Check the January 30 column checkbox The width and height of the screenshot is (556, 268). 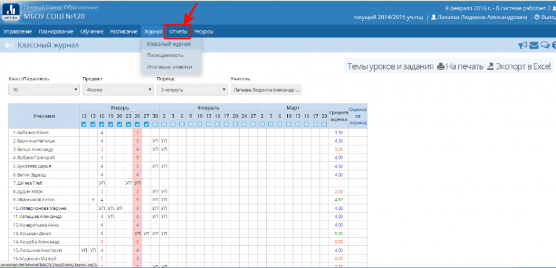(x=155, y=124)
